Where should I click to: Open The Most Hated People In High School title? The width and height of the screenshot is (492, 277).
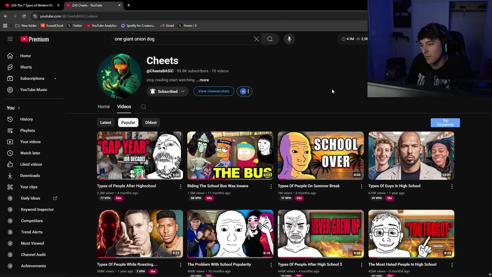(x=402, y=264)
